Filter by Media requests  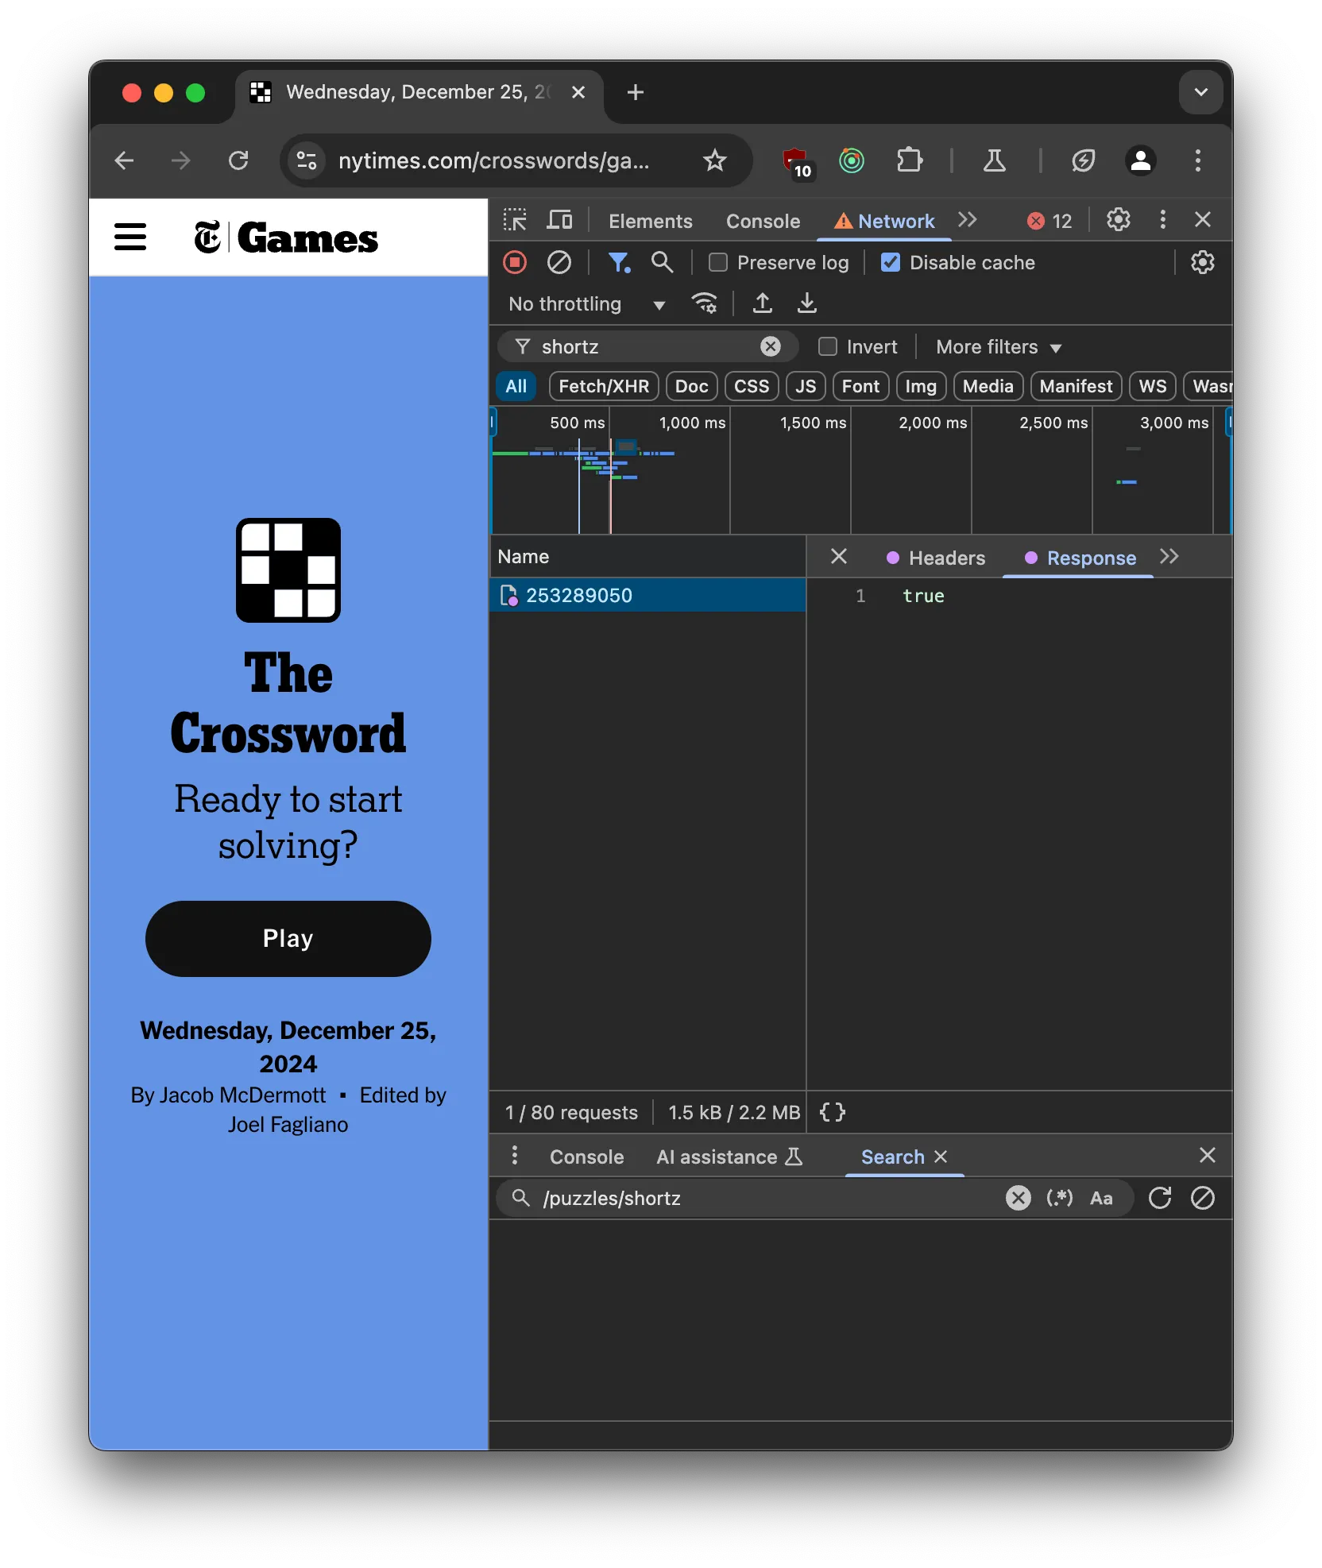tap(988, 386)
